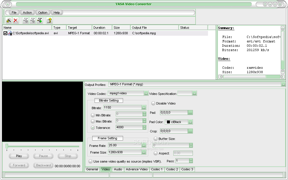This screenshot has width=288, height=180.
Task: Switch to the Codec 2 tab
Action: [x=172, y=169]
